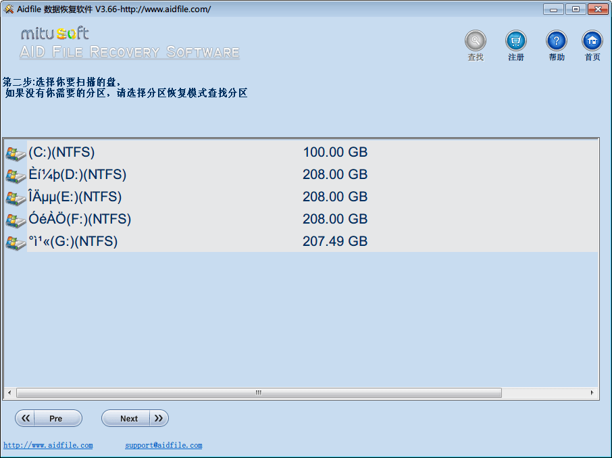Screen dimensions: 612x458
Task: Select the 207.49 GB partition entry
Action: pos(335,241)
